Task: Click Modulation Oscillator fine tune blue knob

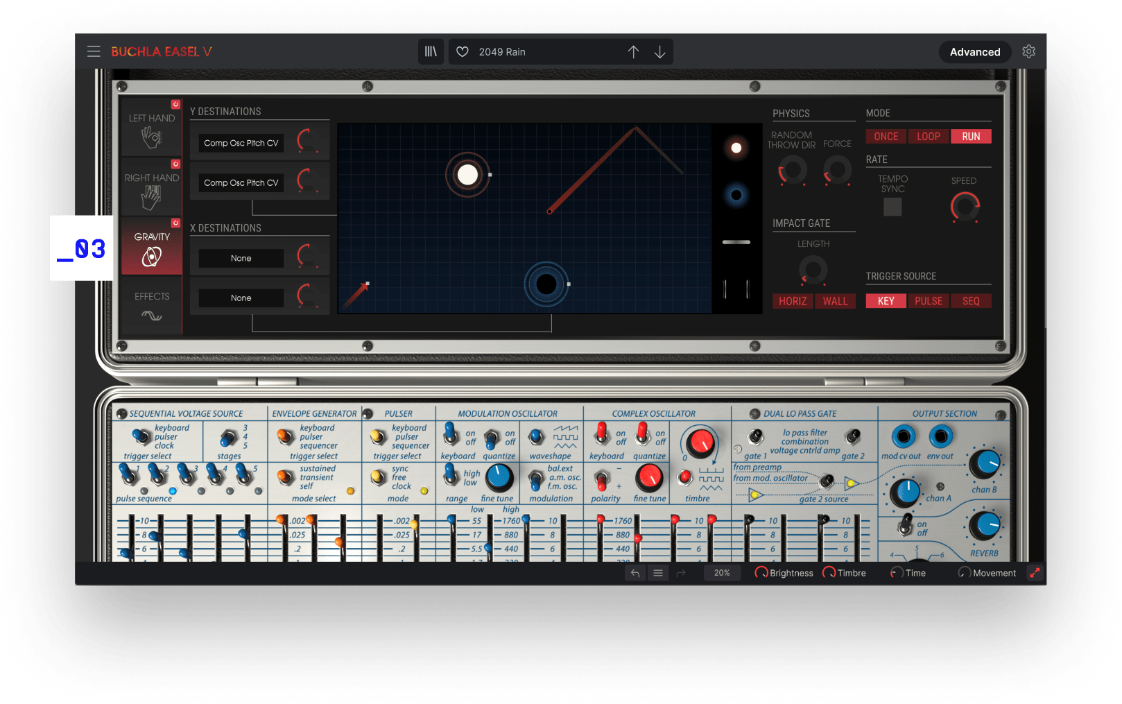Action: tap(499, 478)
